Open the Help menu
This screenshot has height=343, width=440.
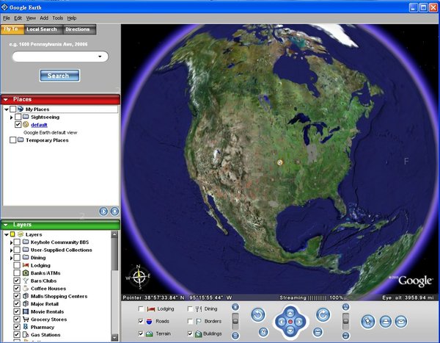click(x=72, y=18)
